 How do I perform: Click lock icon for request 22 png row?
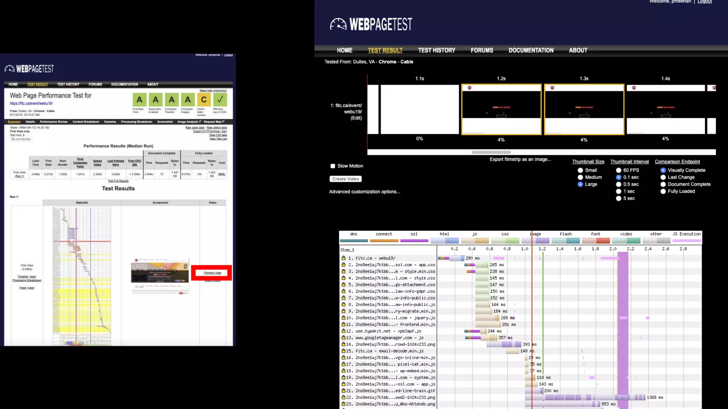coord(343,397)
